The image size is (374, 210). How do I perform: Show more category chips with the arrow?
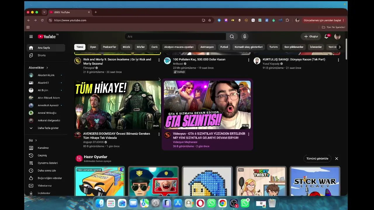click(339, 47)
